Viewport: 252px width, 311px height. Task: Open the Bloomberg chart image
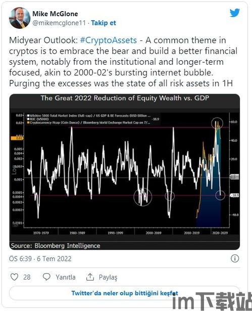[x=125, y=172]
